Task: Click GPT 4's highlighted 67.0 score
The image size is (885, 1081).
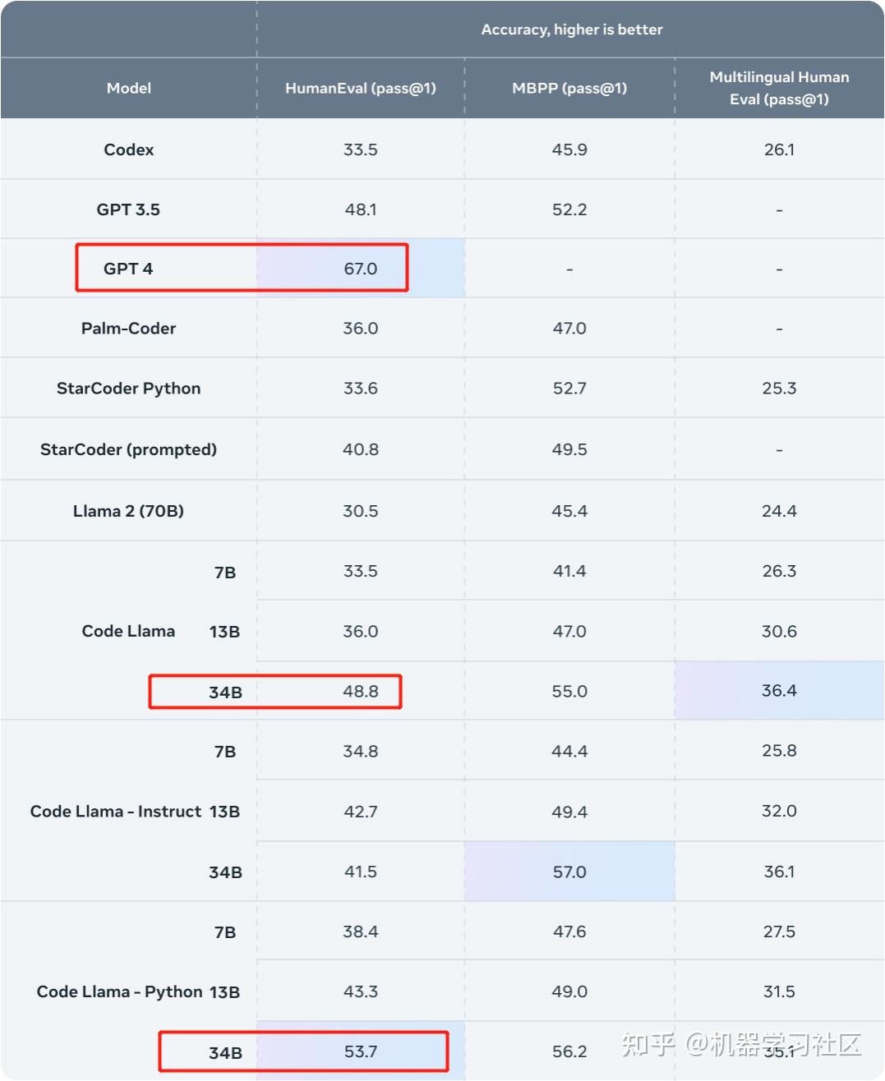Action: point(361,269)
